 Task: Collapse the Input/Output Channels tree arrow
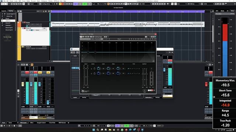point(5,14)
